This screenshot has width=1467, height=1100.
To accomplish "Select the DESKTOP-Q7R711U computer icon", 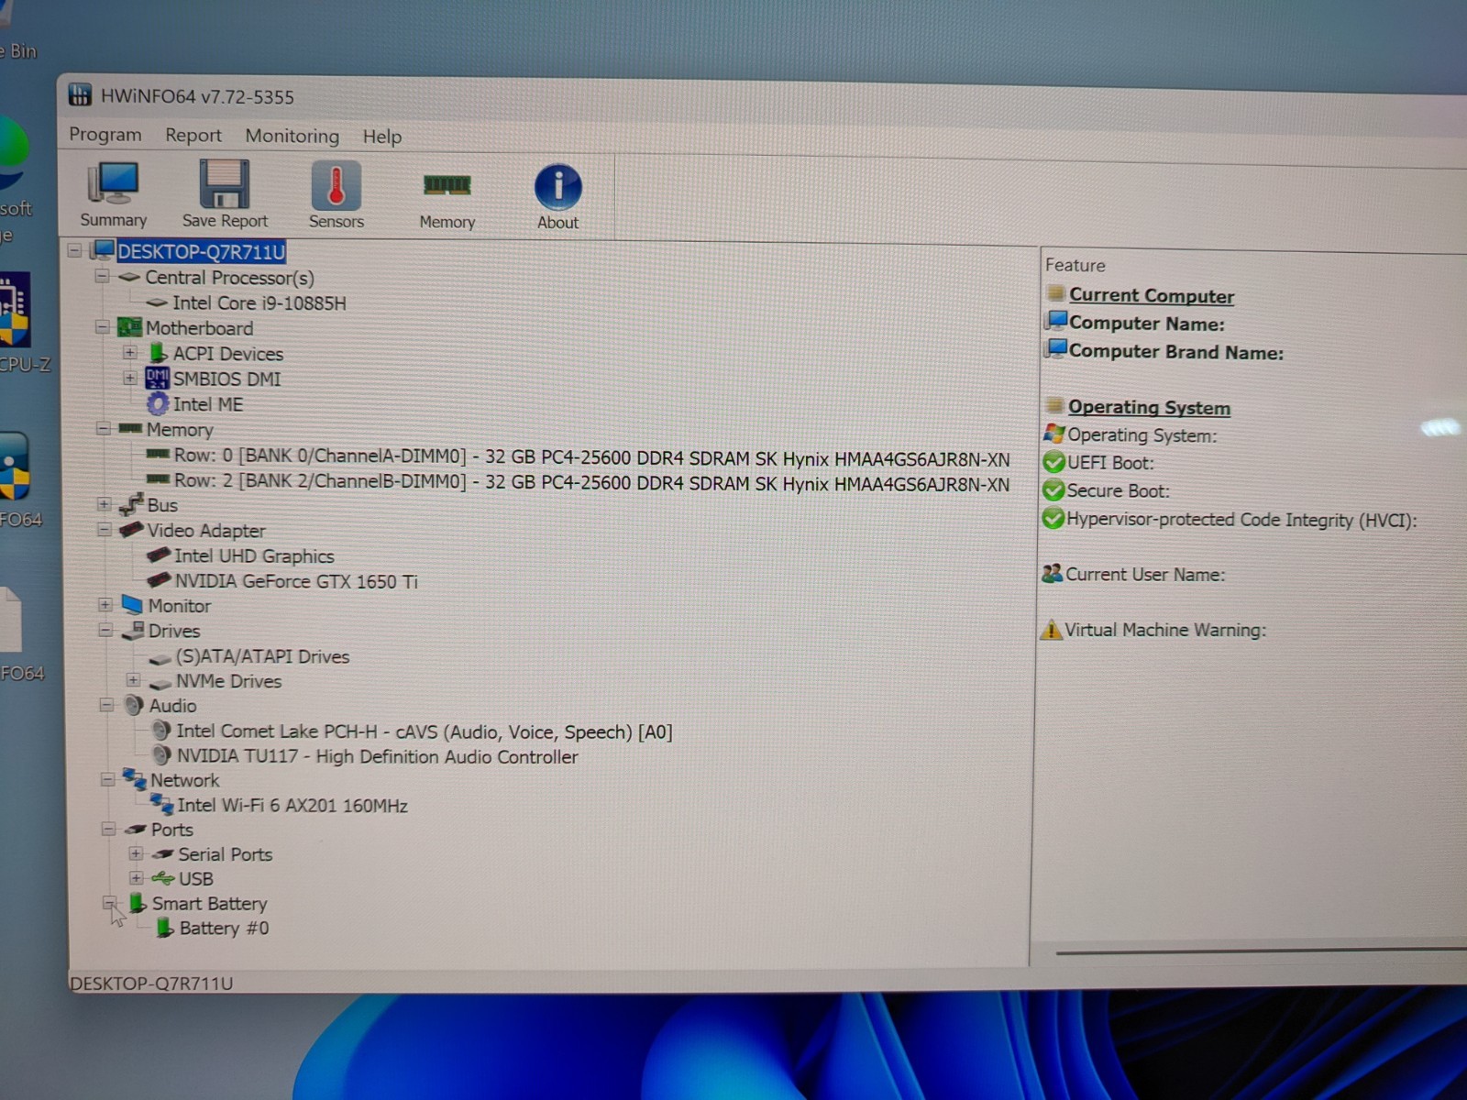I will point(102,249).
